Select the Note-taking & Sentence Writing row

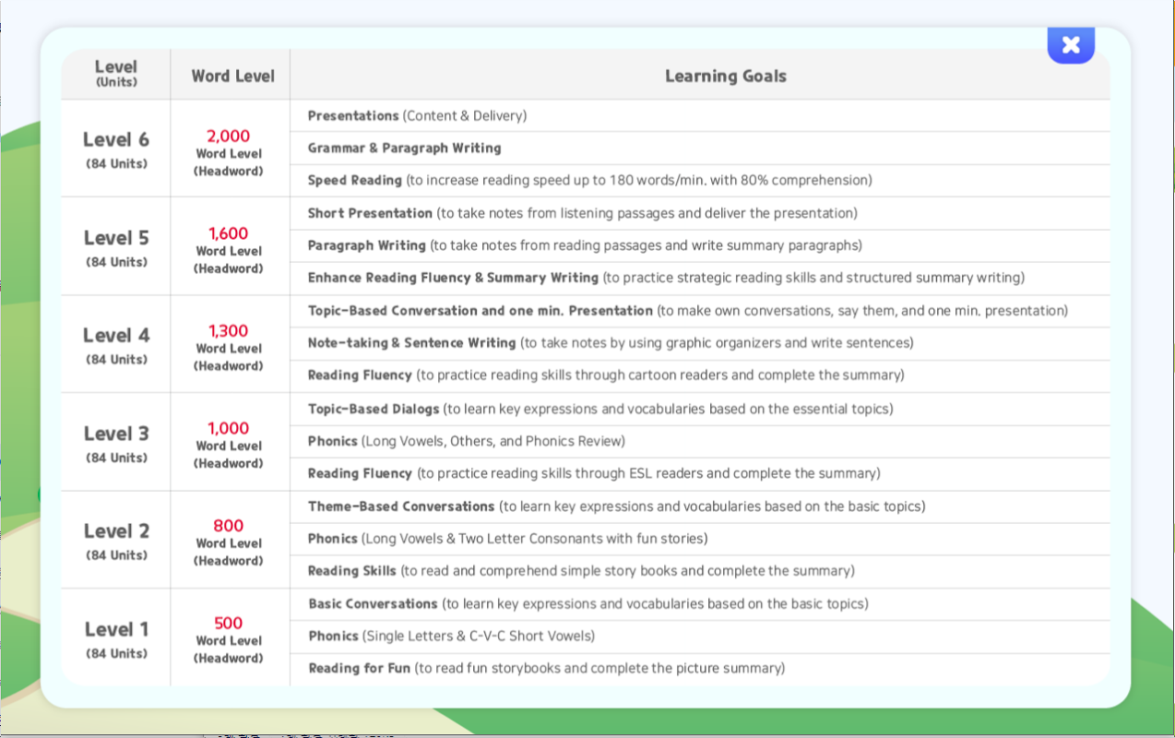(700, 343)
